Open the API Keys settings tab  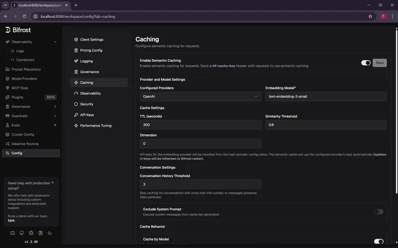pyautogui.click(x=87, y=115)
